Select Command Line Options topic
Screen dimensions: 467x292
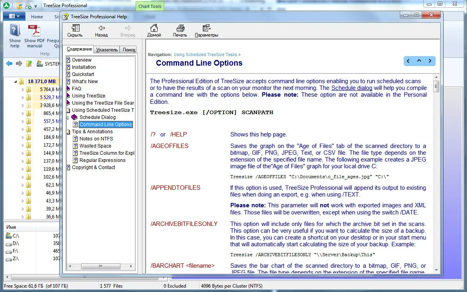pyautogui.click(x=106, y=125)
